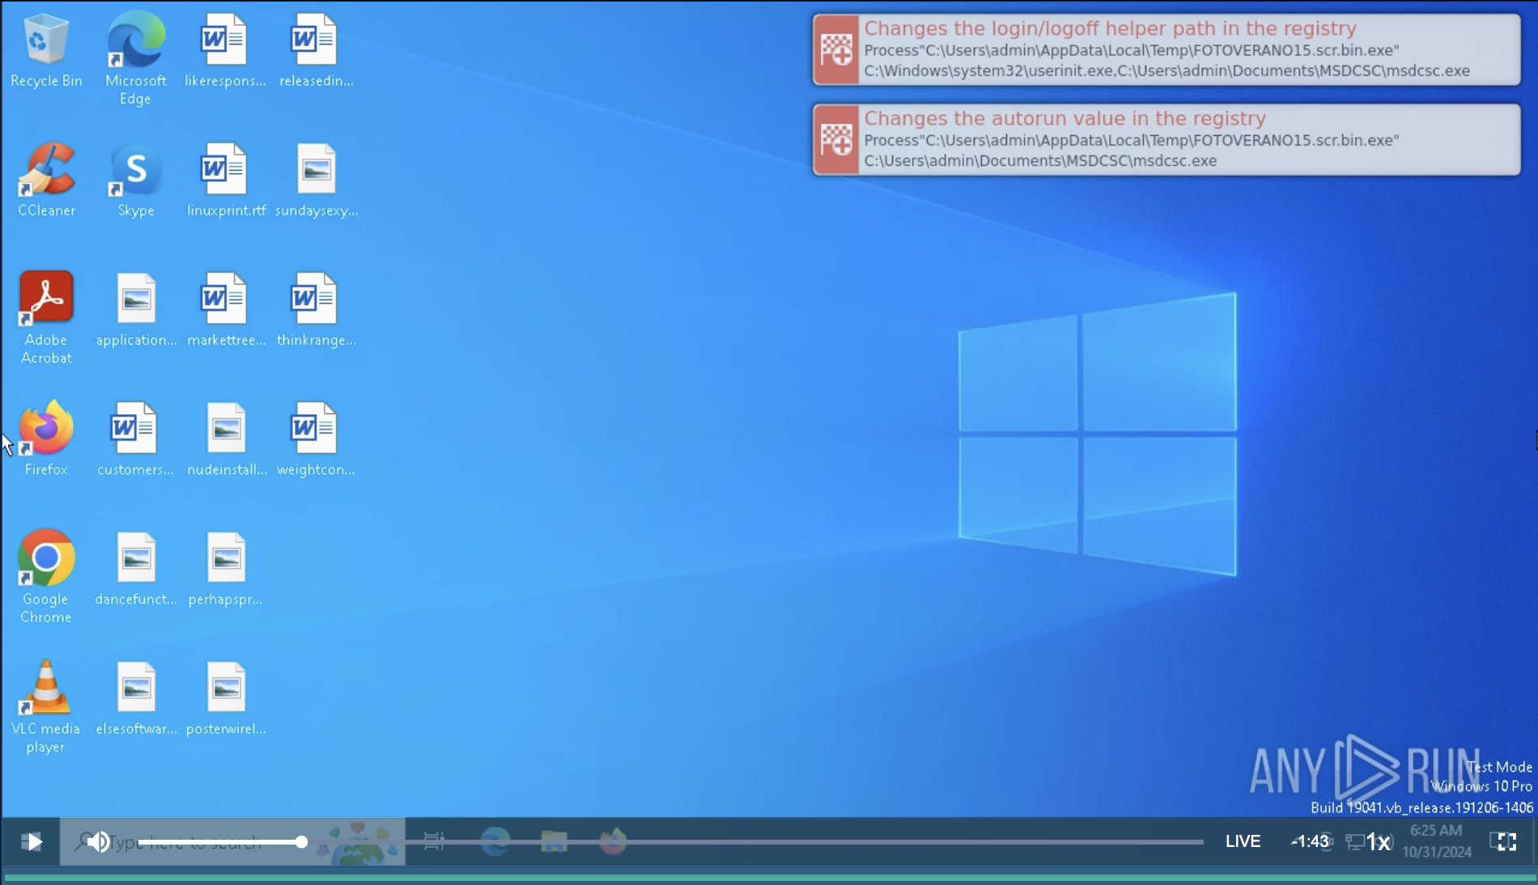The image size is (1538, 885).
Task: Click the login/logoff helper path alert
Action: tap(1166, 50)
